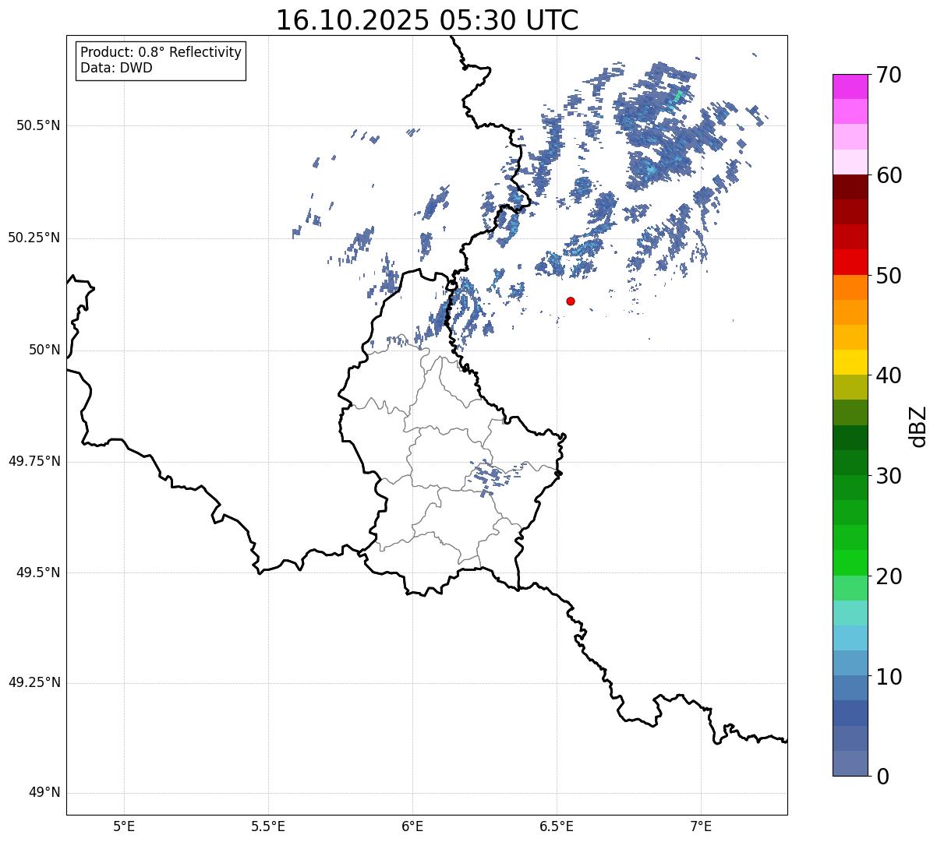Click the bottom slate-blue colorbar segment at 0
Screen dimensions: 937x842
[850, 763]
